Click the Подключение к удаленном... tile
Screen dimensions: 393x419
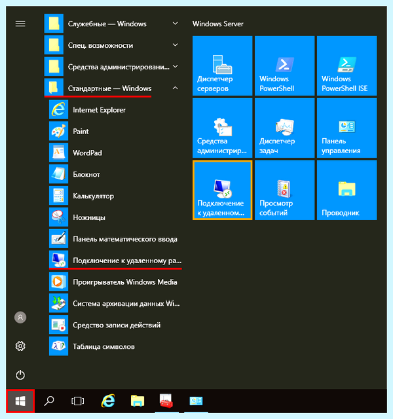pyautogui.click(x=223, y=191)
